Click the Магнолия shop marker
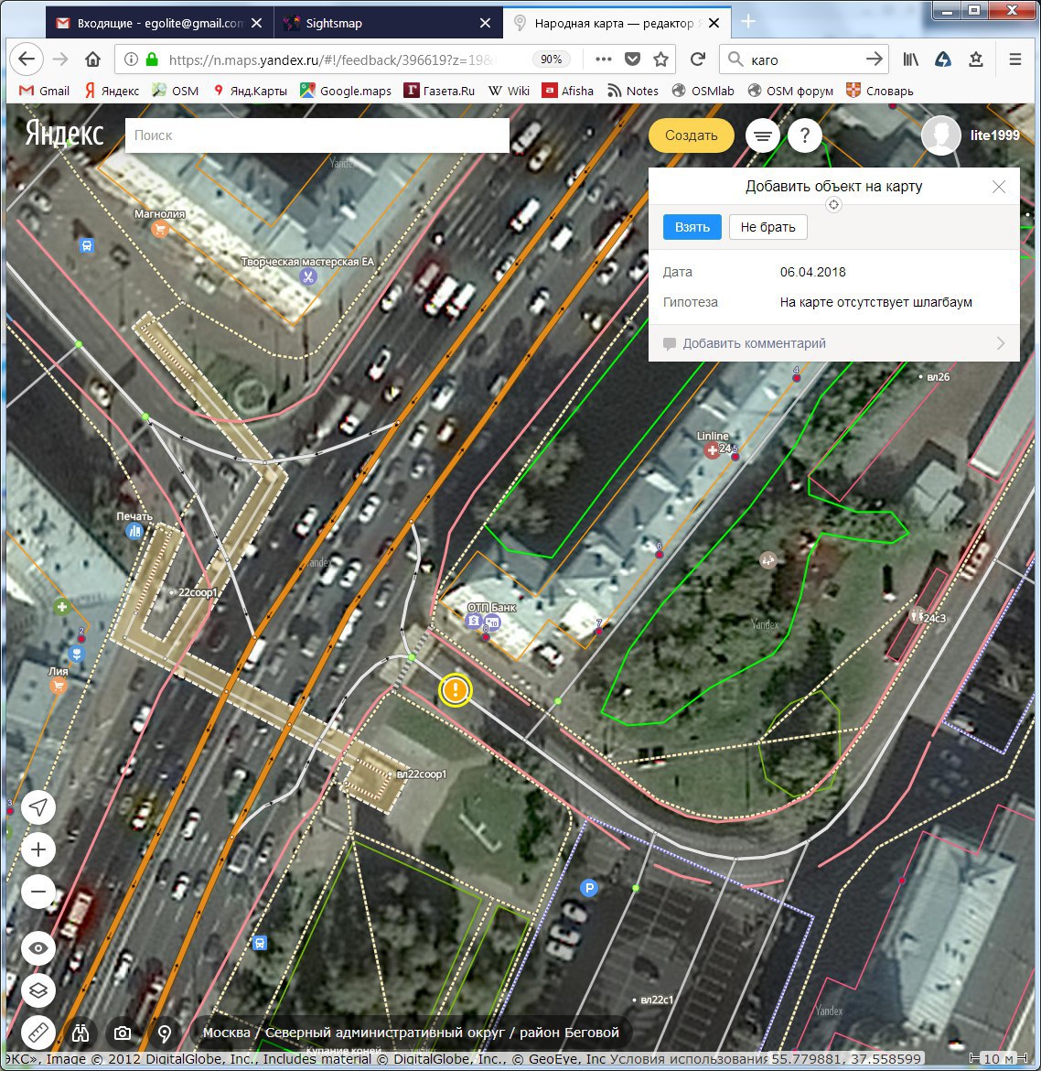The height and width of the screenshot is (1071, 1041). [x=160, y=229]
